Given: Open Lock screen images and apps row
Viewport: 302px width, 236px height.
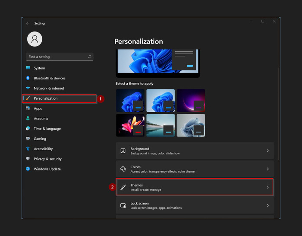Looking at the screenshot, I should [195, 205].
